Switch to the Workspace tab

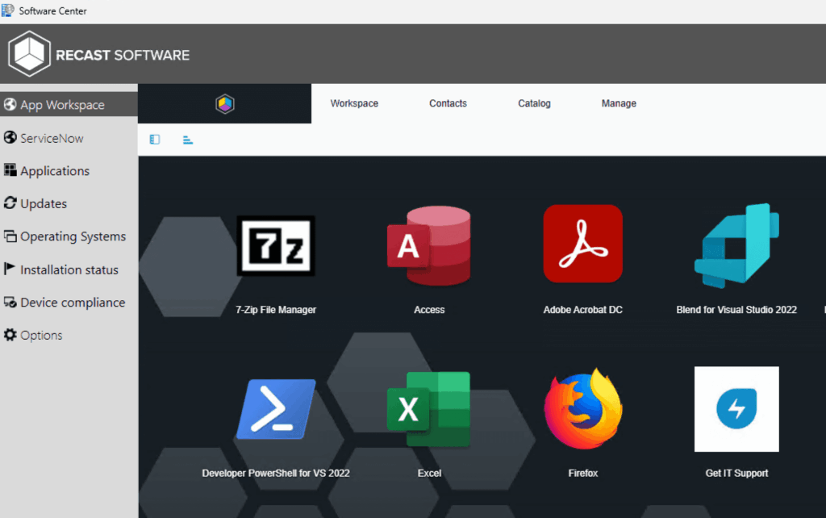(x=354, y=103)
